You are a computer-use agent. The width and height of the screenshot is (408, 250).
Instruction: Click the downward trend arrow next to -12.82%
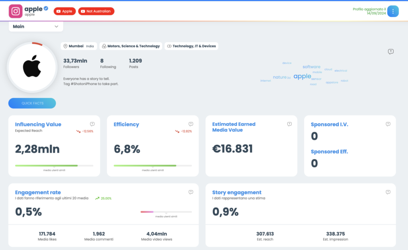tap(177, 131)
